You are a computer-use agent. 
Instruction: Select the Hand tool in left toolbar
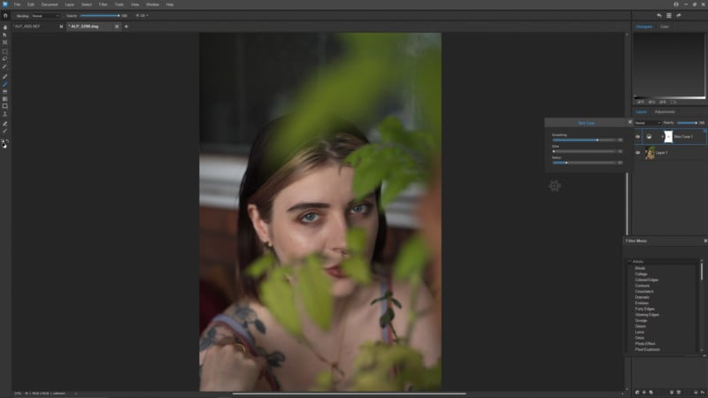pyautogui.click(x=5, y=27)
